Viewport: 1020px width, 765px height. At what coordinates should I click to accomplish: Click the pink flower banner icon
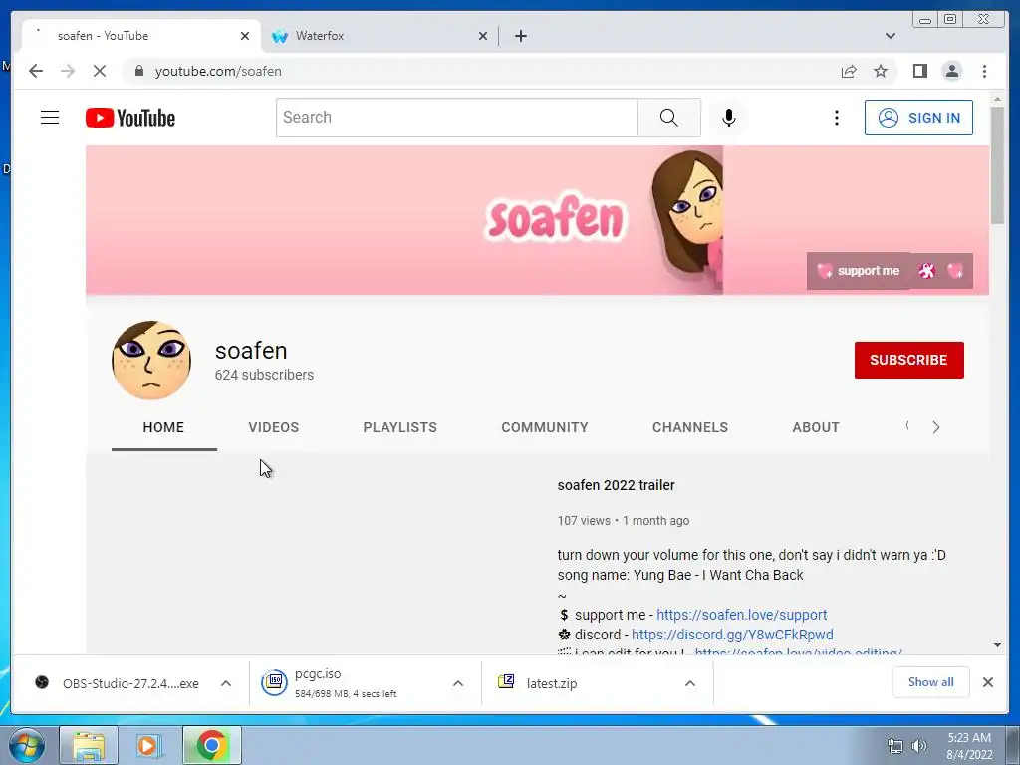926,271
